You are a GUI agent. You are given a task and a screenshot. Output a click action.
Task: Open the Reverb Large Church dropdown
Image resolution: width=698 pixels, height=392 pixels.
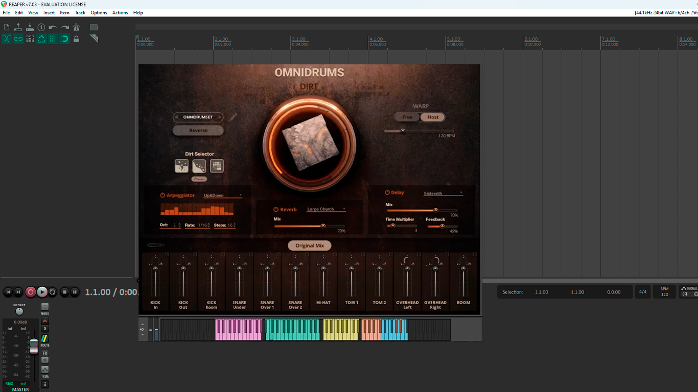[326, 209]
